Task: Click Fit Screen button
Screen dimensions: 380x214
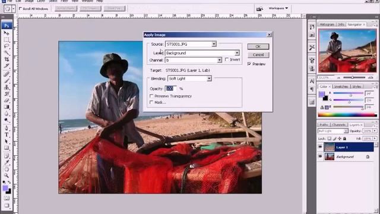Action: click(90, 8)
